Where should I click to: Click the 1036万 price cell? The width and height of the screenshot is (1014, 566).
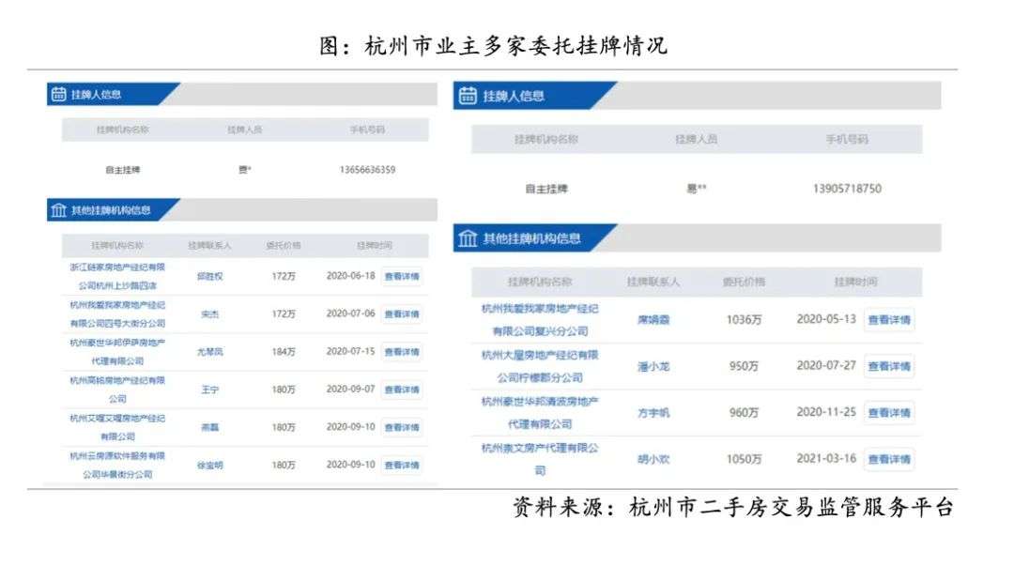coord(744,319)
